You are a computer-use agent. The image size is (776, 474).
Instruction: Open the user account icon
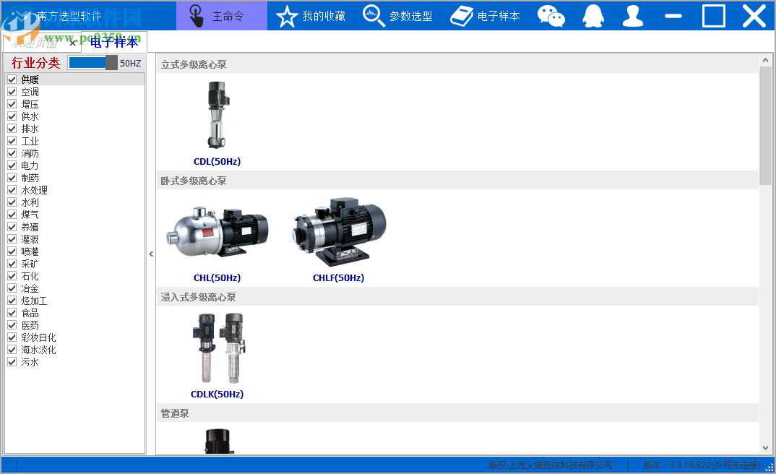point(633,16)
